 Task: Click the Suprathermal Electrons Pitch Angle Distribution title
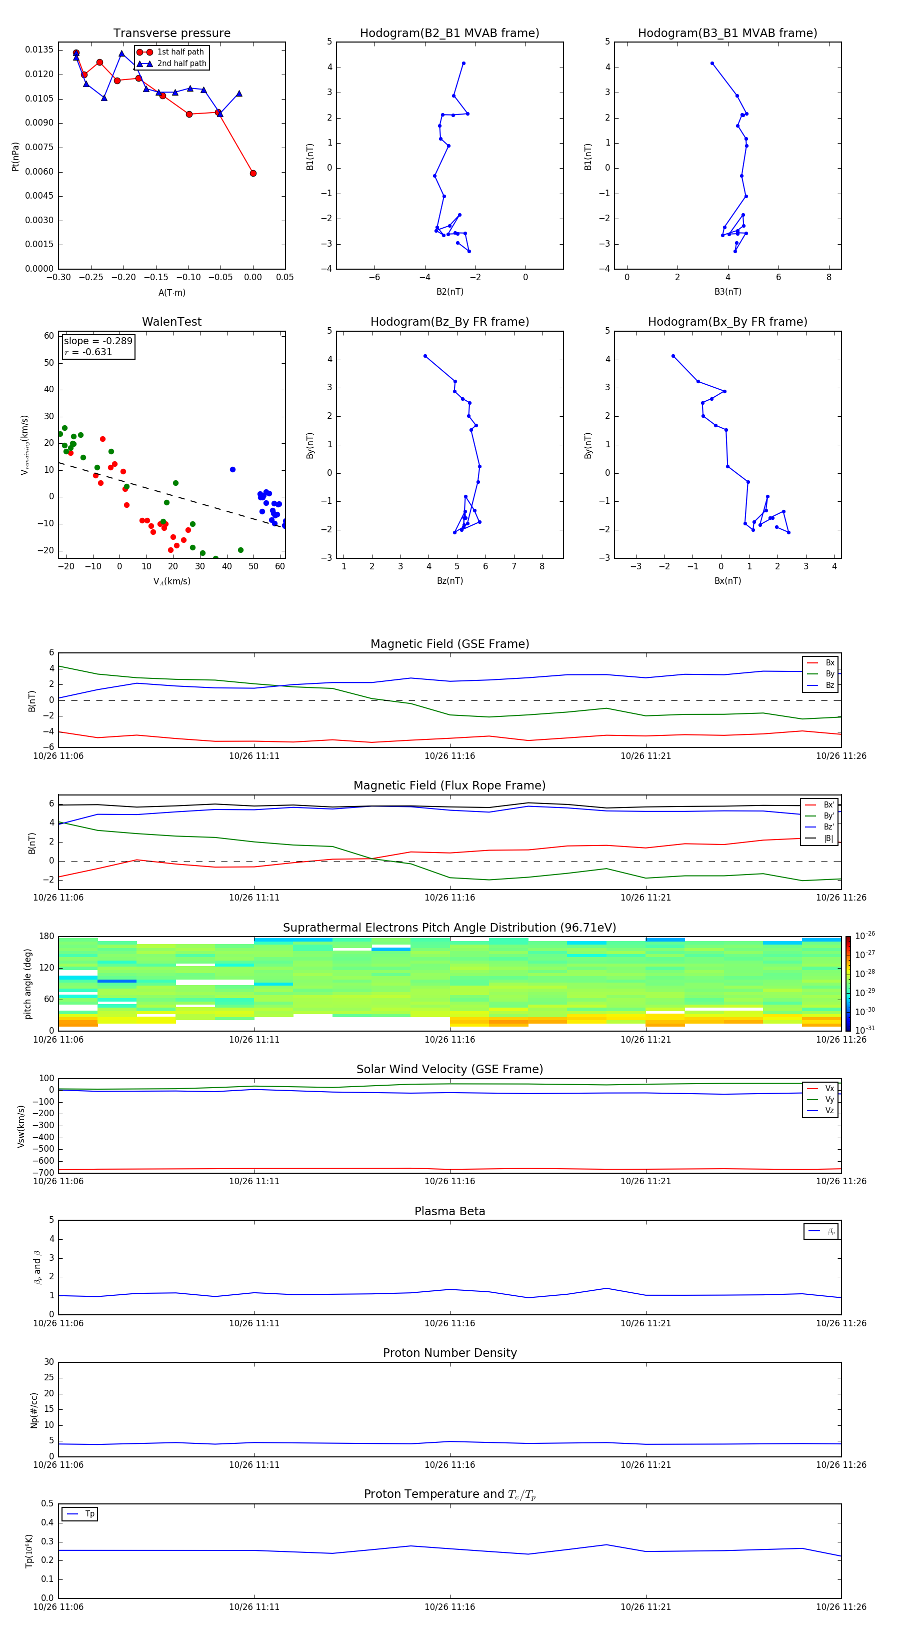[x=449, y=928]
